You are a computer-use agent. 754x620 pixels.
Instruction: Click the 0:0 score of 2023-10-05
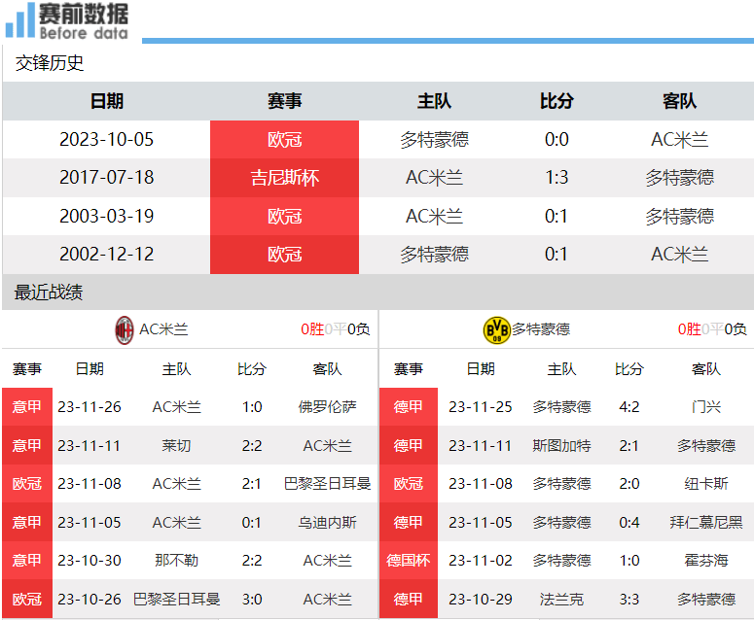click(x=557, y=139)
